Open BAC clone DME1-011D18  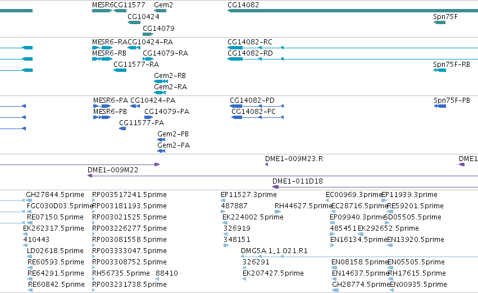[x=298, y=181]
